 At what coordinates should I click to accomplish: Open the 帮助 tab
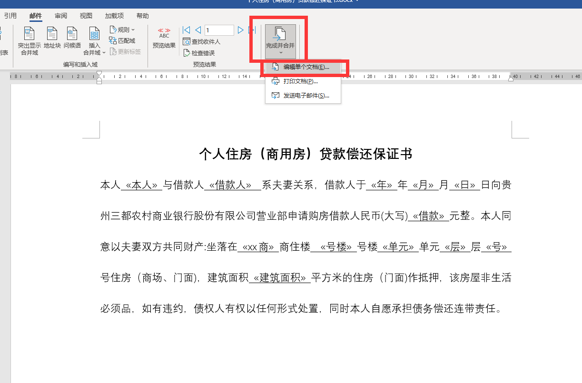click(x=142, y=16)
